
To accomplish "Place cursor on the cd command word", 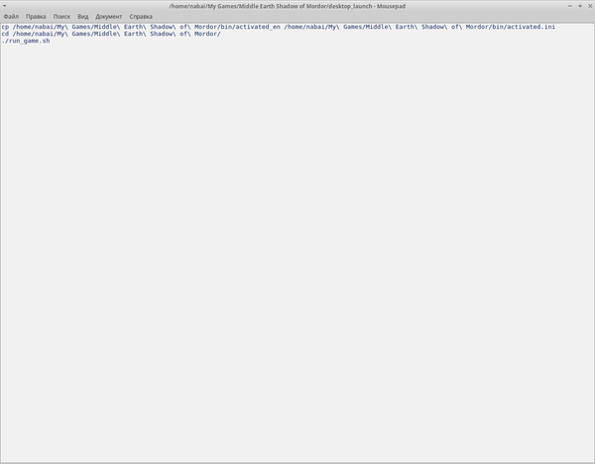I will 5,34.
